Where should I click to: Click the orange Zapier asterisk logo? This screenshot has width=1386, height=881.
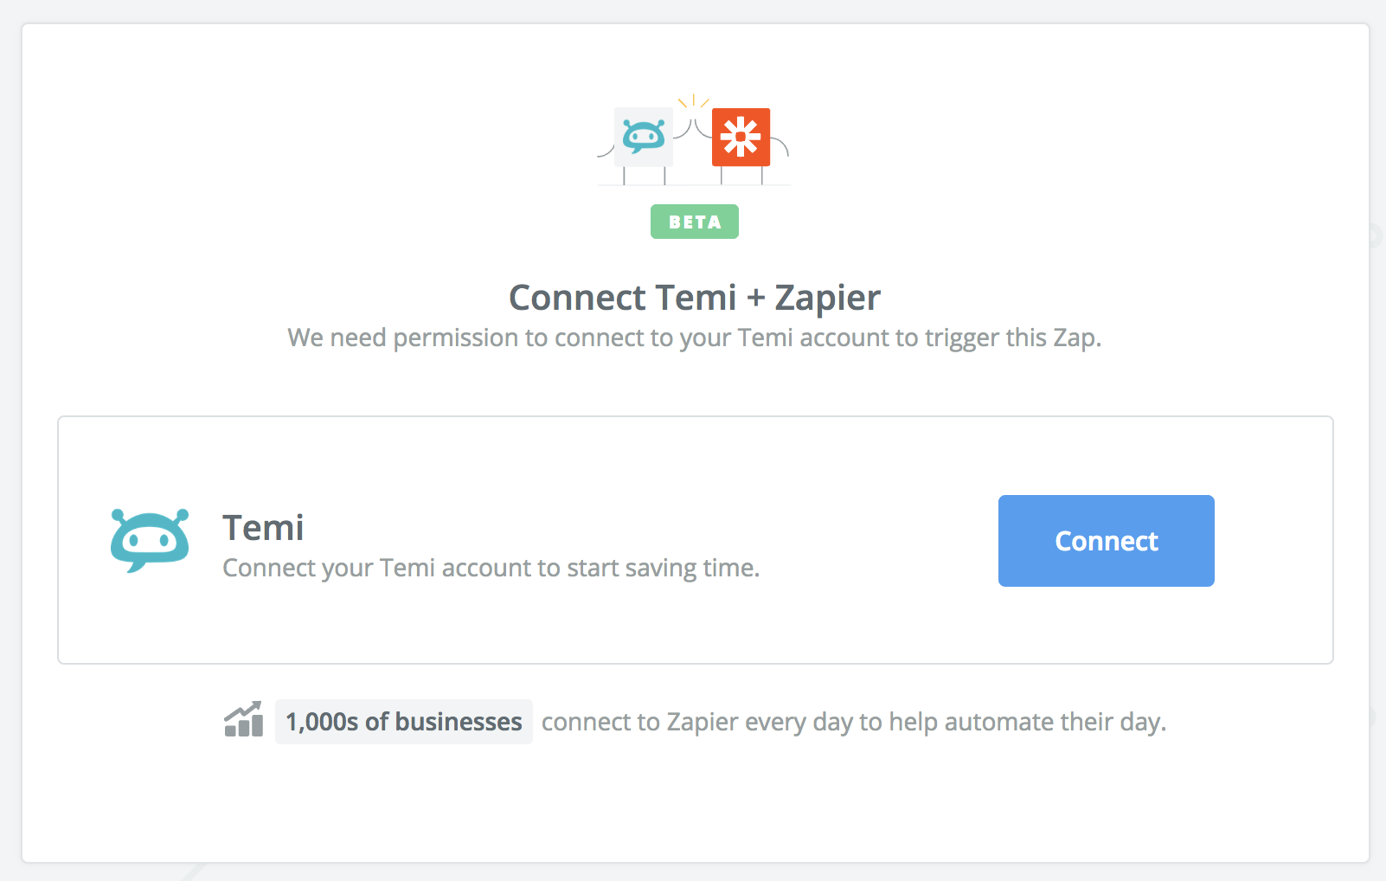(741, 137)
